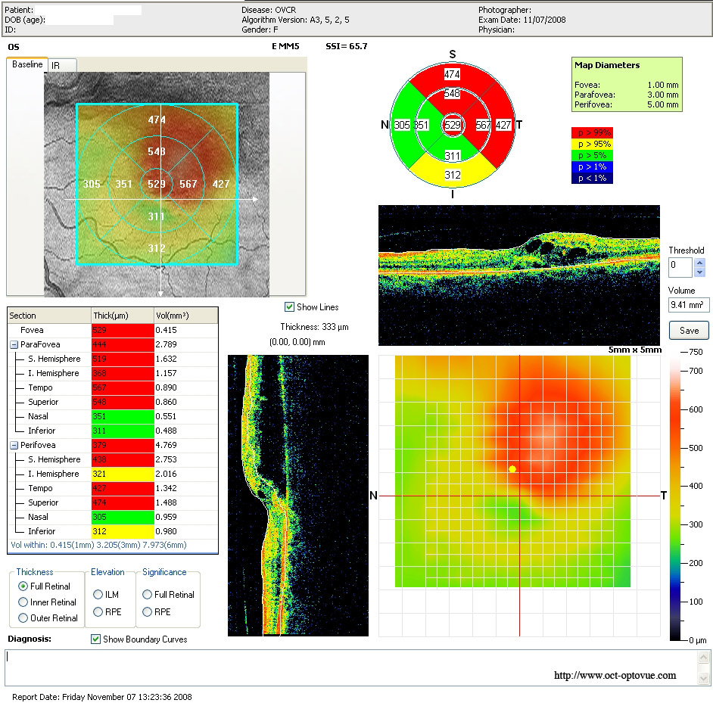
Task: Select ParaFovea S. Hemisphere value 519
Action: [x=123, y=359]
